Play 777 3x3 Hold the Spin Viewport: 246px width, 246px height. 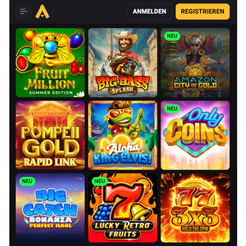[195, 208]
